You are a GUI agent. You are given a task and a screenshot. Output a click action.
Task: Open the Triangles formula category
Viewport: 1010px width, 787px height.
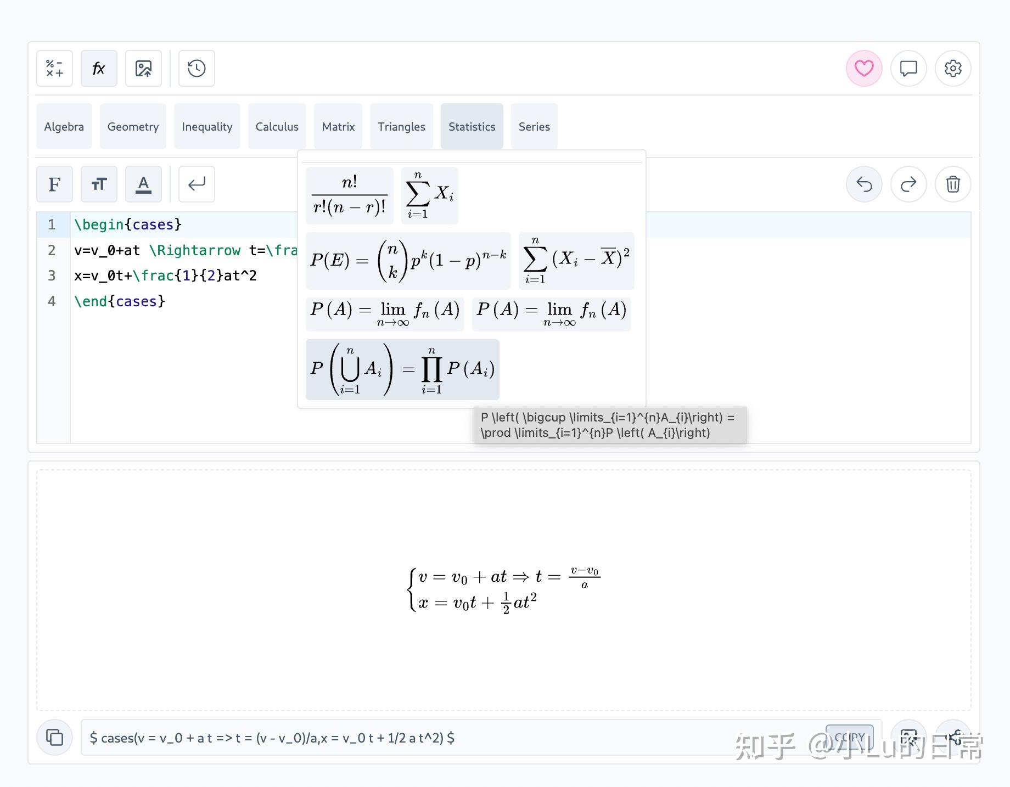pyautogui.click(x=401, y=126)
